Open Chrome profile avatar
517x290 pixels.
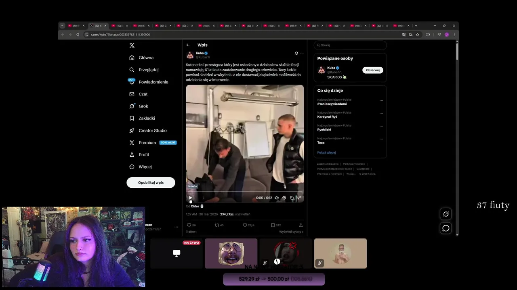pos(447,35)
